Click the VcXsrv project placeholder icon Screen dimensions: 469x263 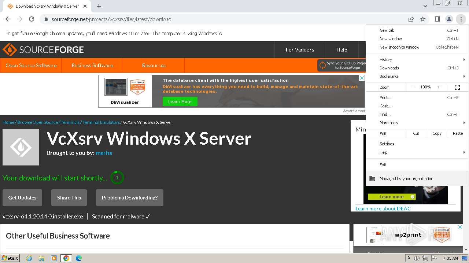[x=21, y=147]
